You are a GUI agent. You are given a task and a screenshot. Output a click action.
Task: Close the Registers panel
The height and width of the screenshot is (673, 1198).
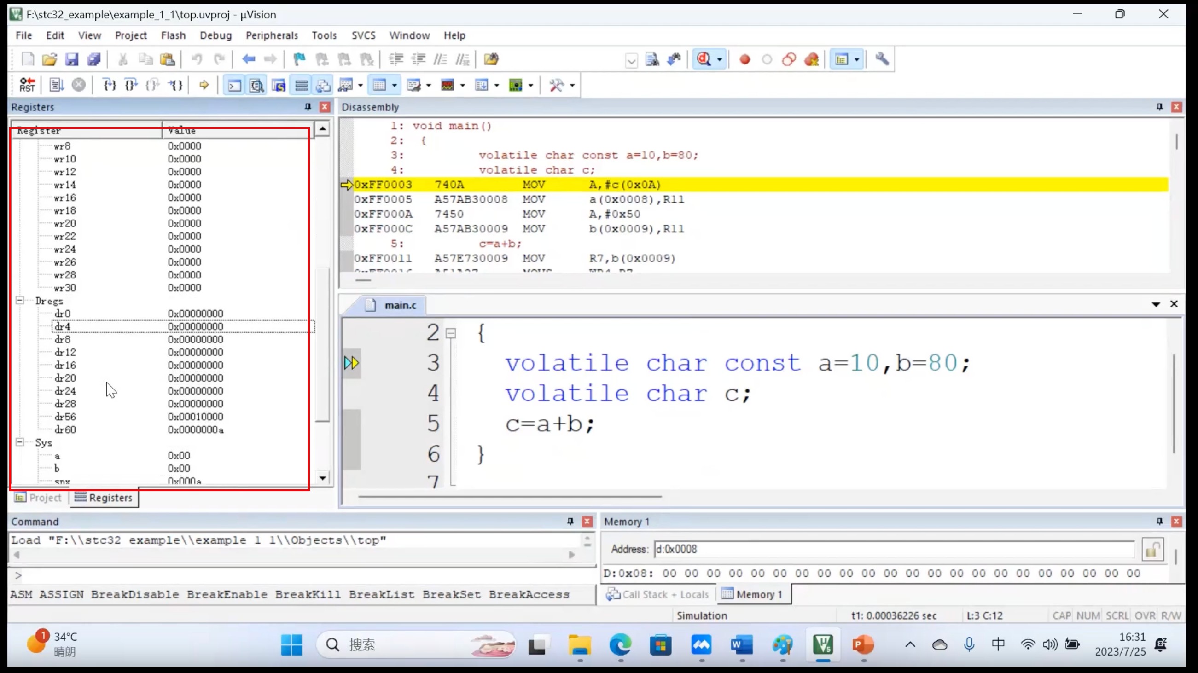[x=325, y=107]
